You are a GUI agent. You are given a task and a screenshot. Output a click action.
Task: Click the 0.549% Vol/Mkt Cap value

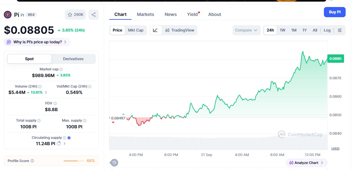point(74,92)
